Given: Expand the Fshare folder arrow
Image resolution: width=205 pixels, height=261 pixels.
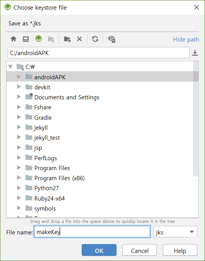Looking at the screenshot, I should [x=19, y=107].
